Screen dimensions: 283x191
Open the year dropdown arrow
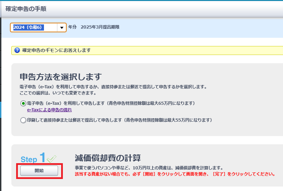62,27
